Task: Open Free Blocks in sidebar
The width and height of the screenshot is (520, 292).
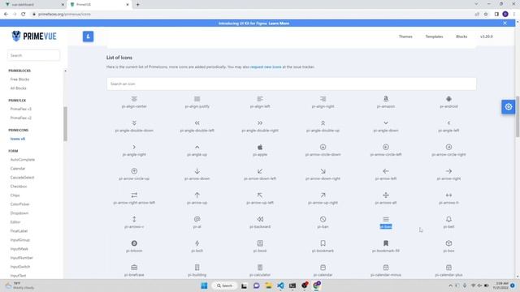Action: coord(19,79)
